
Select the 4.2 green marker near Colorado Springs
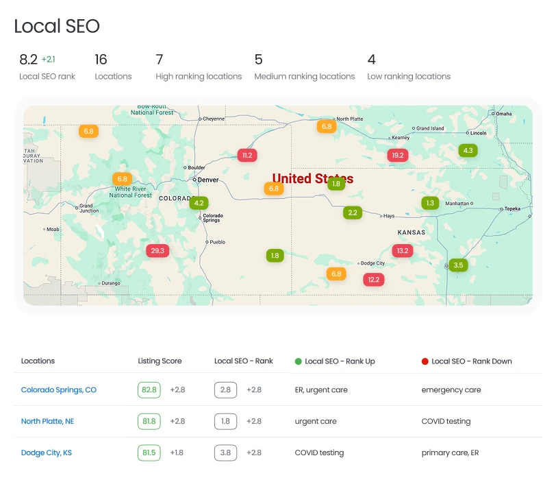point(199,203)
